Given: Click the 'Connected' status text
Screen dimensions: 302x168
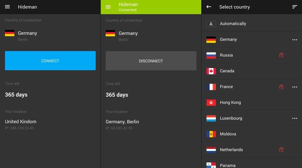Looking at the screenshot, I should (127, 10).
